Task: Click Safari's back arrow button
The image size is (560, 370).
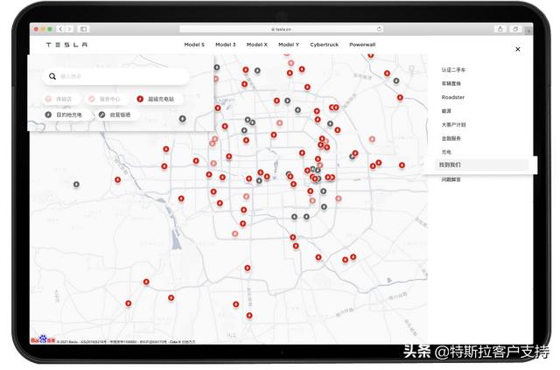Action: click(x=60, y=29)
